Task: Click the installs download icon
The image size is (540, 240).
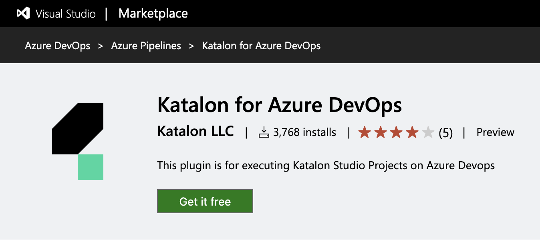Action: pyautogui.click(x=264, y=132)
